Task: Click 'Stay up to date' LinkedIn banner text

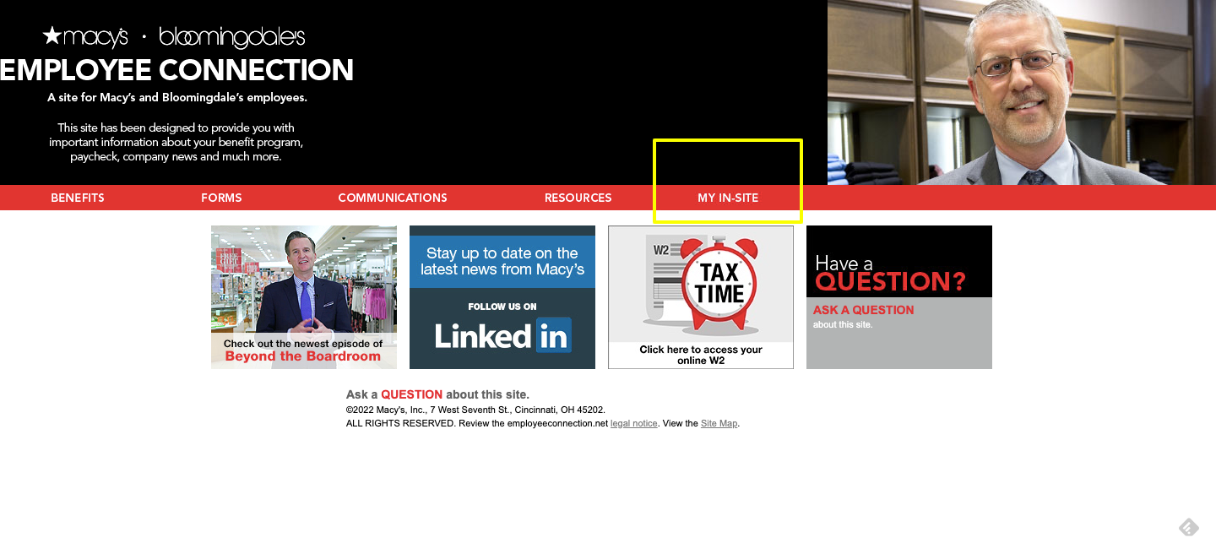Action: [502, 261]
